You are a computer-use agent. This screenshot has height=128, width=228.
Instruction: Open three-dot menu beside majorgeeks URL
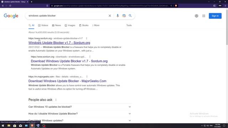click(87, 77)
